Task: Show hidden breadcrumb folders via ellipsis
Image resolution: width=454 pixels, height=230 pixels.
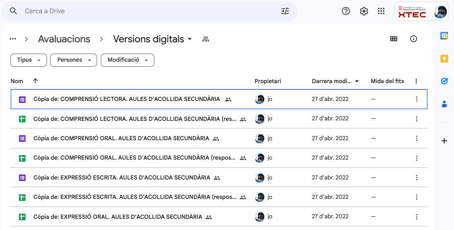Action: coord(13,39)
